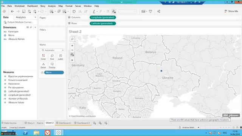Click the Size button on Marks card

point(52,57)
